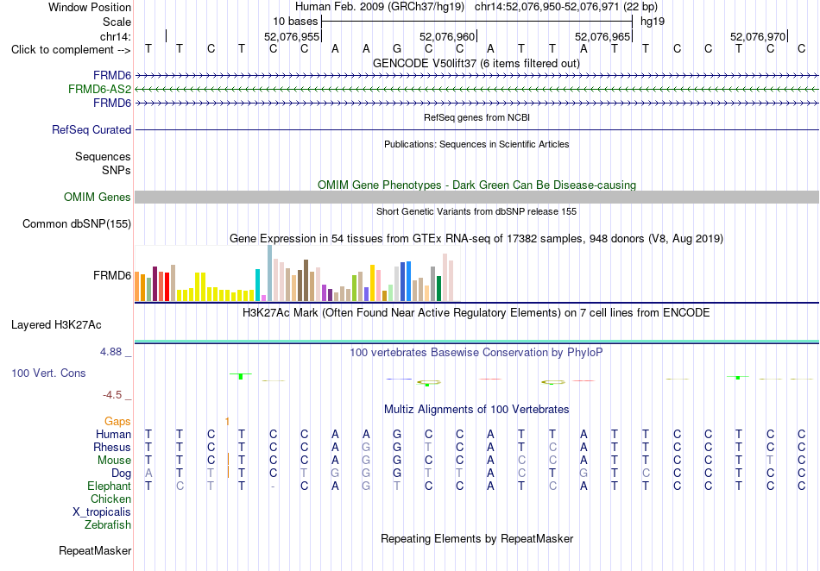Click the FRMD6-AS2 gene label

99,90
